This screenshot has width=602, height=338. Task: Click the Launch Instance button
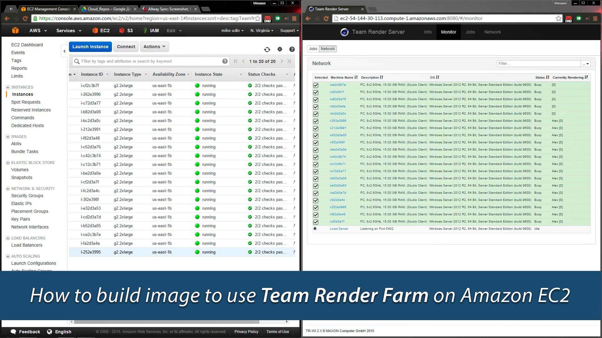point(90,47)
